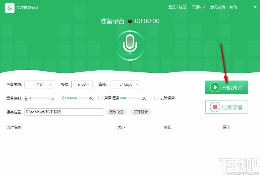
Task: Open the 音质 dropdown showing 64kbps
Action: pos(126,84)
